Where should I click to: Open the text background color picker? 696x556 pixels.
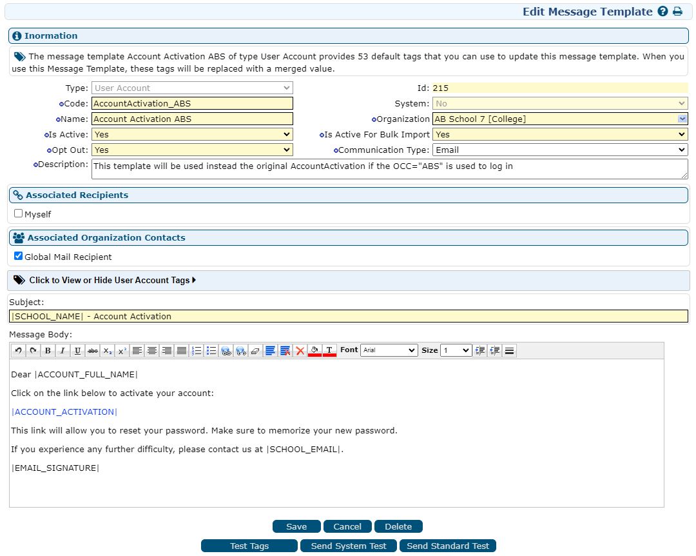click(314, 350)
